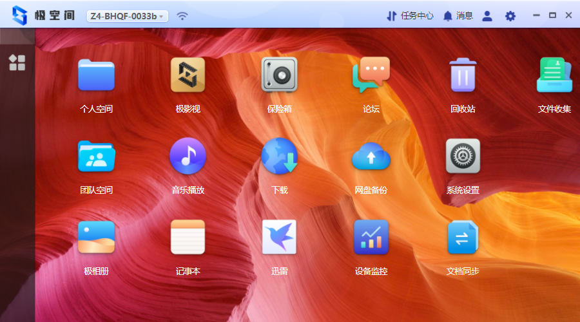This screenshot has height=322, width=580.
Task: Open the 文件收集 app
Action: click(554, 75)
